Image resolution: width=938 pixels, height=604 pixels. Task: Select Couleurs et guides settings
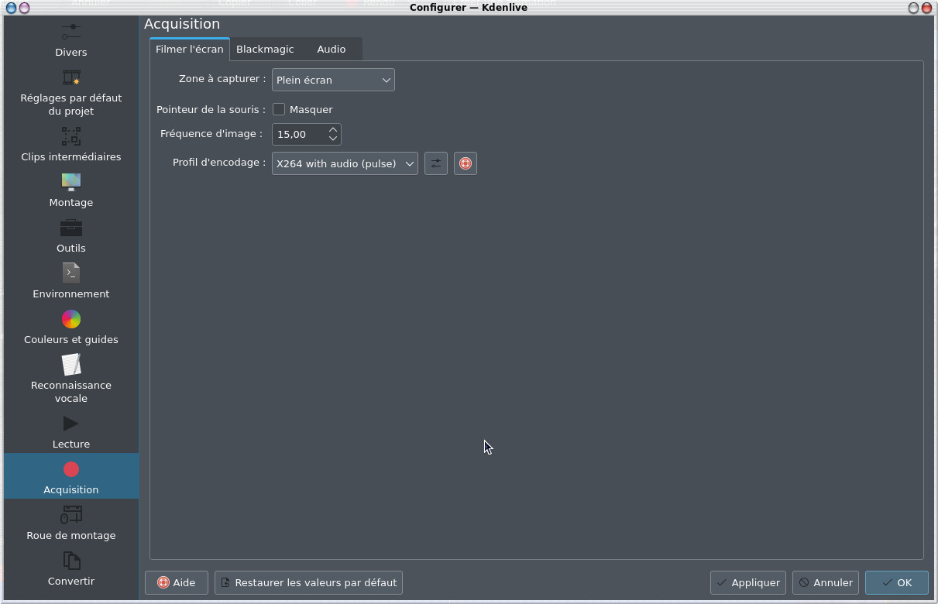[71, 328]
